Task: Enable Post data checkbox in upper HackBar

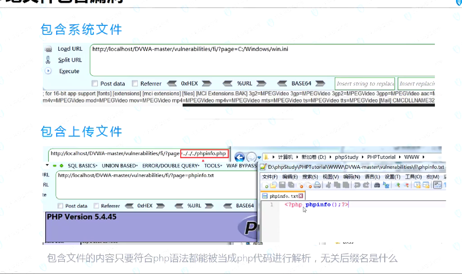Action: [95, 83]
